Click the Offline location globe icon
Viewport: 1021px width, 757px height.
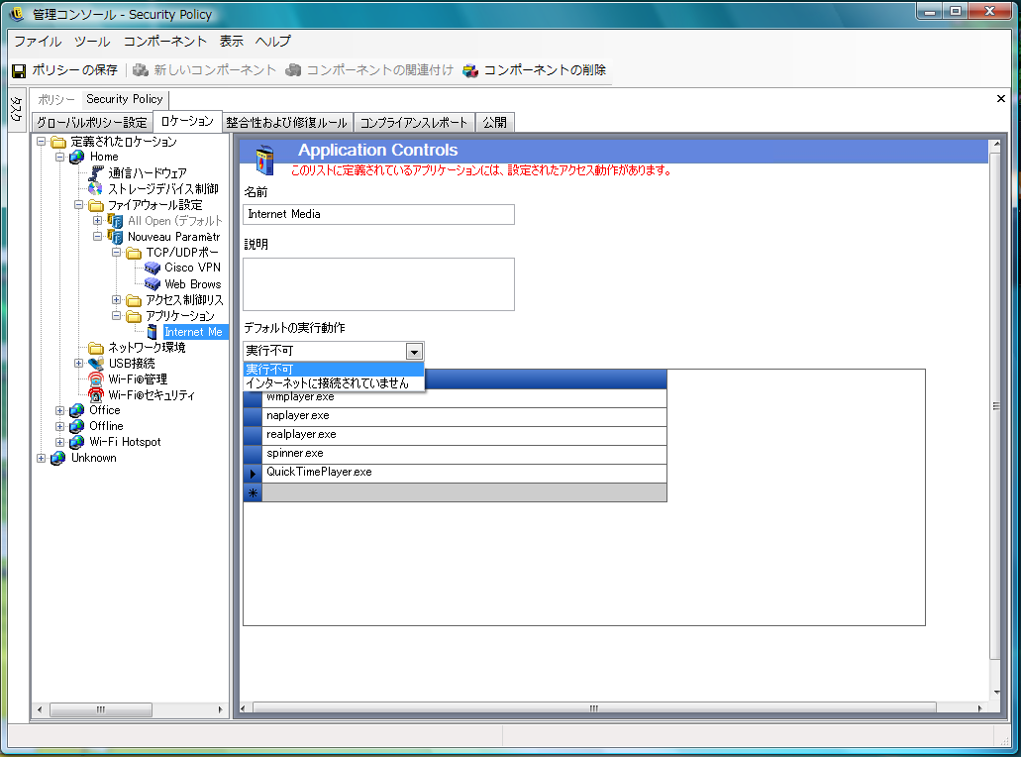pos(77,426)
